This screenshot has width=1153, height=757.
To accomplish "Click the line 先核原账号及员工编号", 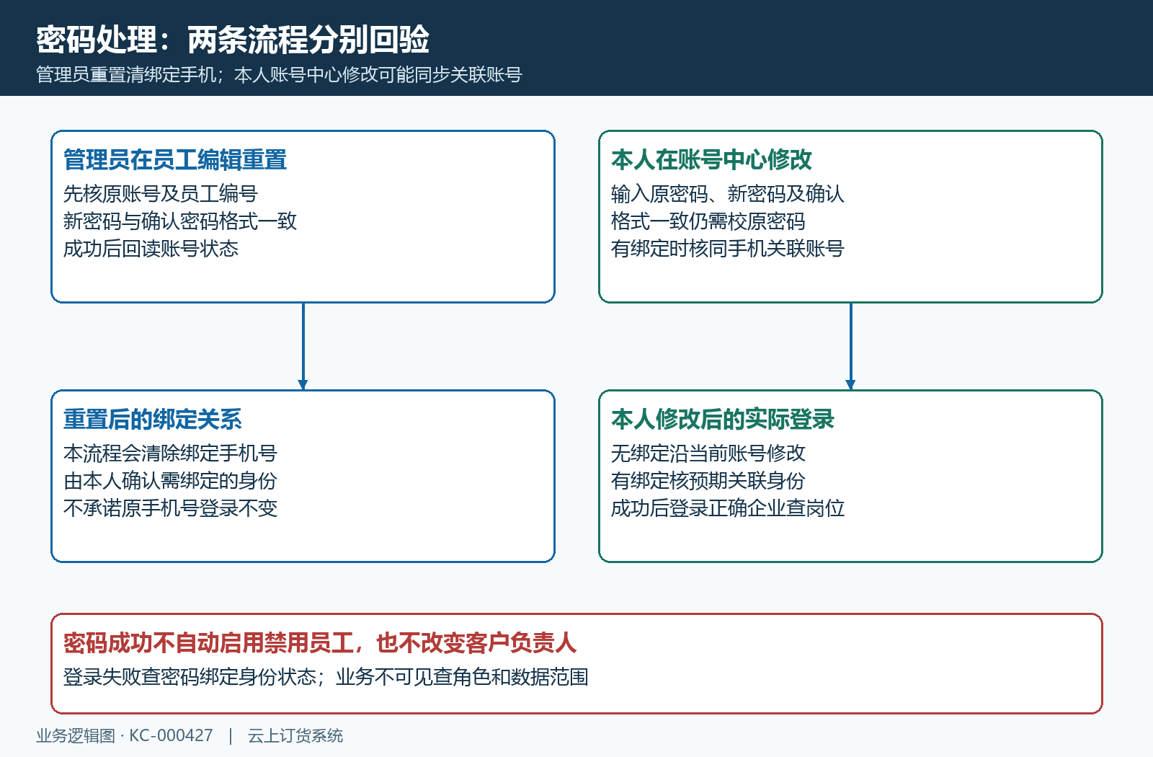I will 160,194.
